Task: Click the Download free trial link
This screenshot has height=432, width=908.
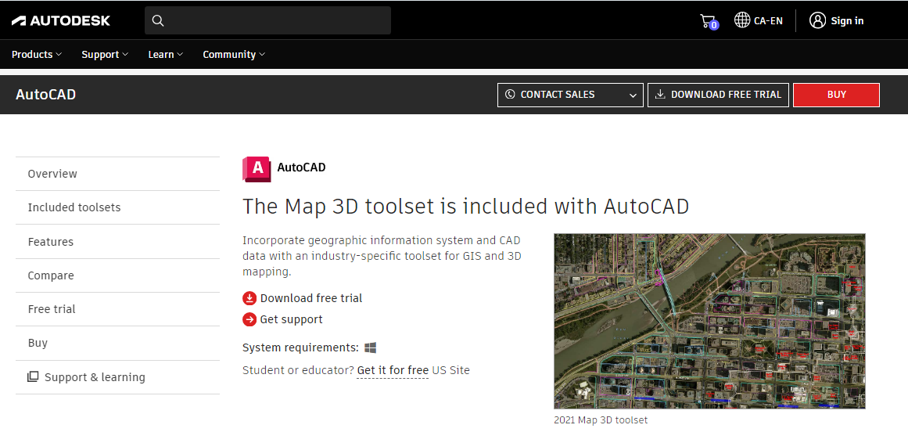Action: coord(311,298)
